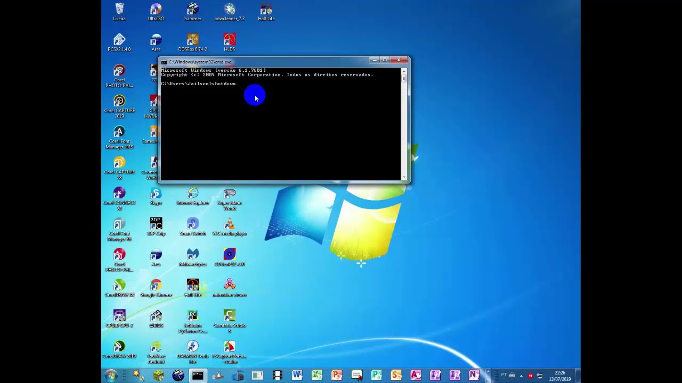This screenshot has width=682, height=383.
Task: Select the JetBrains PyCharm shortcut
Action: [192, 321]
